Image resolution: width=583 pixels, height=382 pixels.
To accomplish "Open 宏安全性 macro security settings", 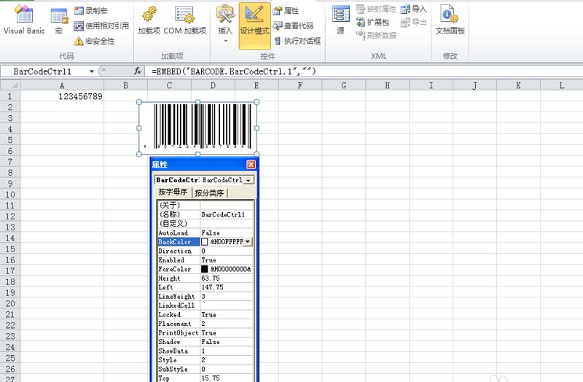I will pos(94,41).
